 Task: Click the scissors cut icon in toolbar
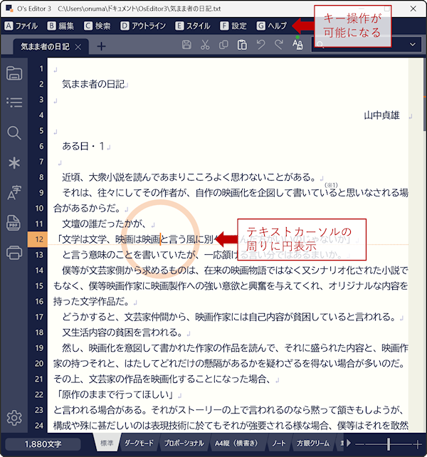point(205,46)
